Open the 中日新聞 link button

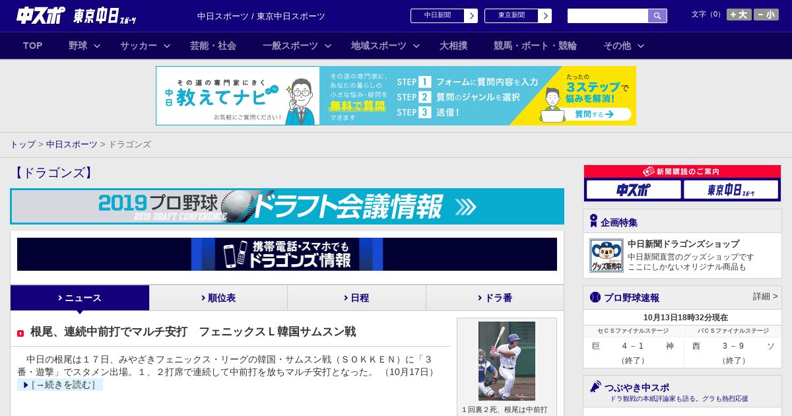click(x=444, y=16)
